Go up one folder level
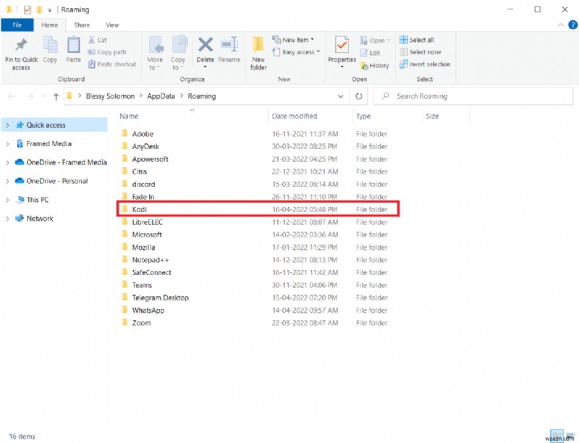Viewport: 579px width, 443px height. coord(56,97)
